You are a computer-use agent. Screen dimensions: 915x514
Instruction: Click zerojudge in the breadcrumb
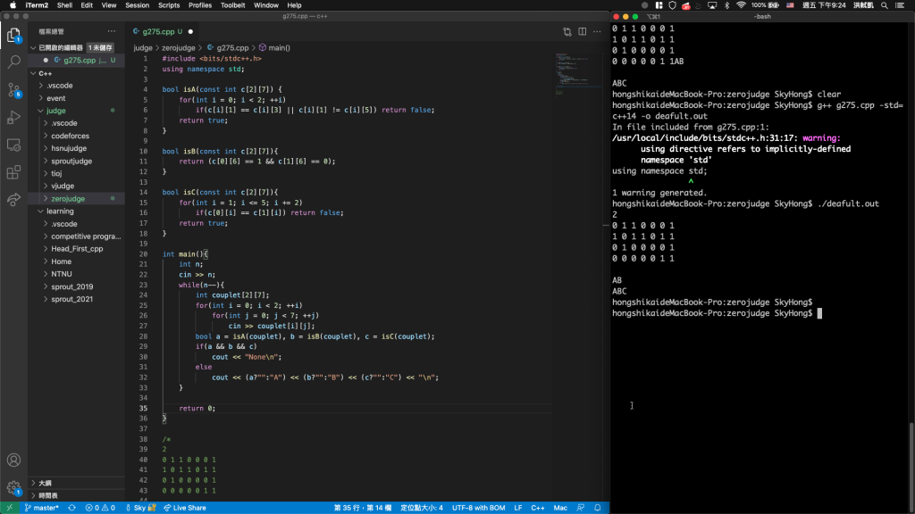pos(178,48)
